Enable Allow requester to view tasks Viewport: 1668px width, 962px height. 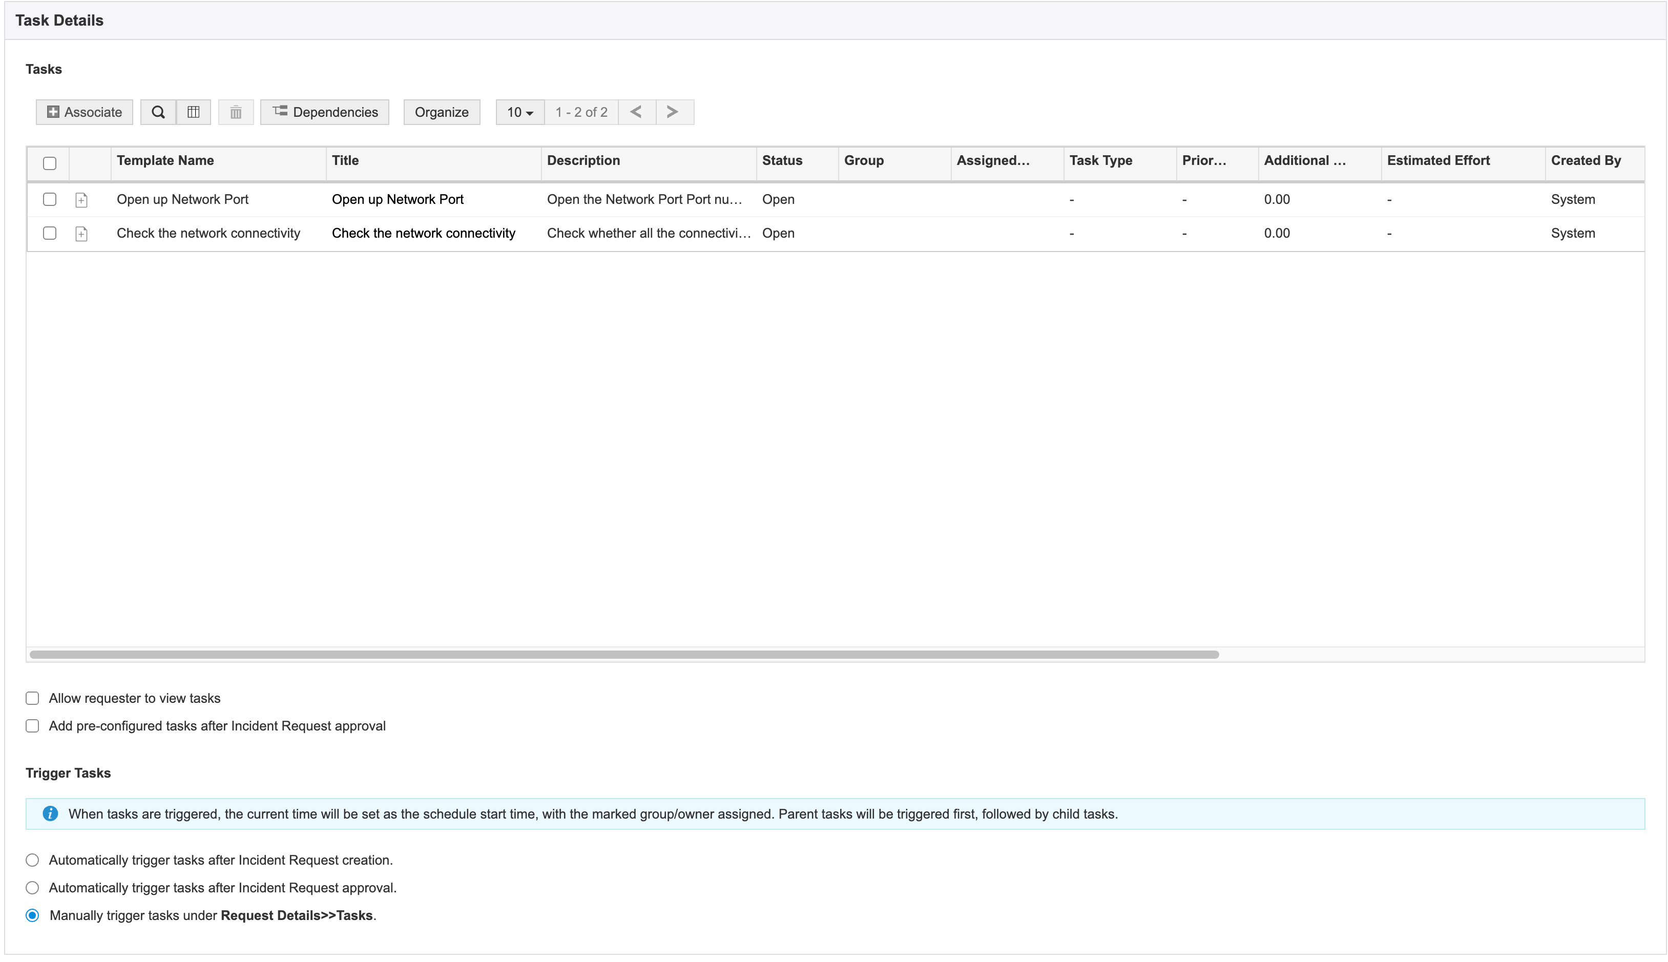point(32,698)
